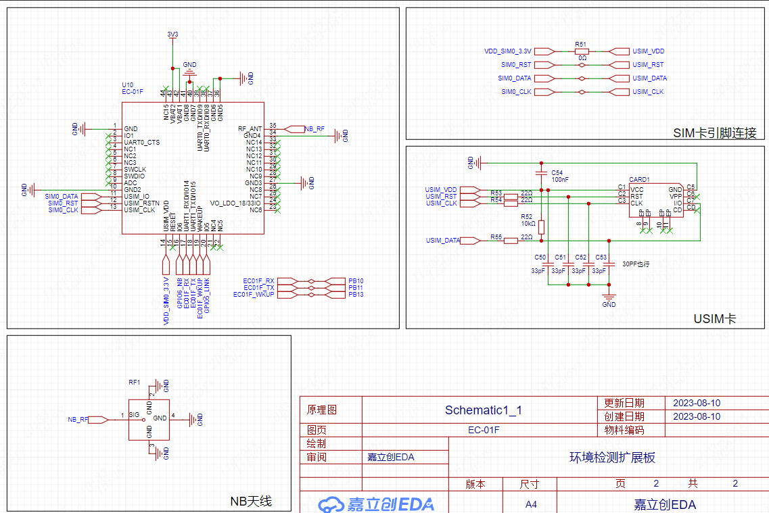The image size is (769, 513).
Task: Select resistor R52 10kΩ
Action: pyautogui.click(x=542, y=227)
